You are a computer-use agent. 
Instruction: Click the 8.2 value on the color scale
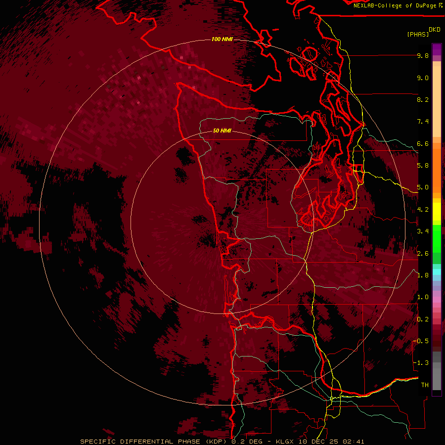click(x=423, y=99)
